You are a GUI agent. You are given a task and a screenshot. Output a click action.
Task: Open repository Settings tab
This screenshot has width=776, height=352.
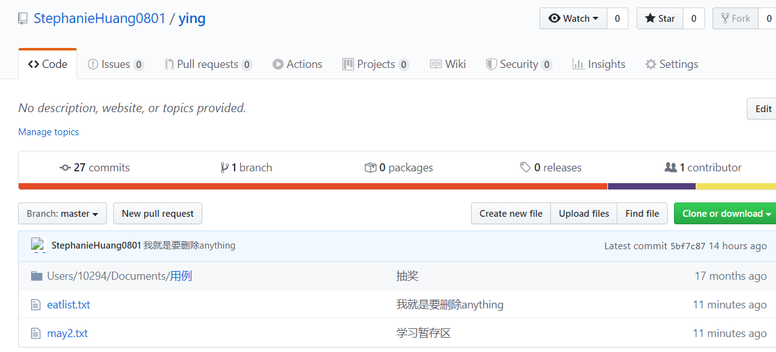671,64
